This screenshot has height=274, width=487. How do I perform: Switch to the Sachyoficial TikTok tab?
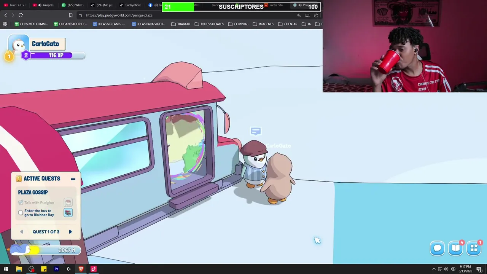(130, 5)
